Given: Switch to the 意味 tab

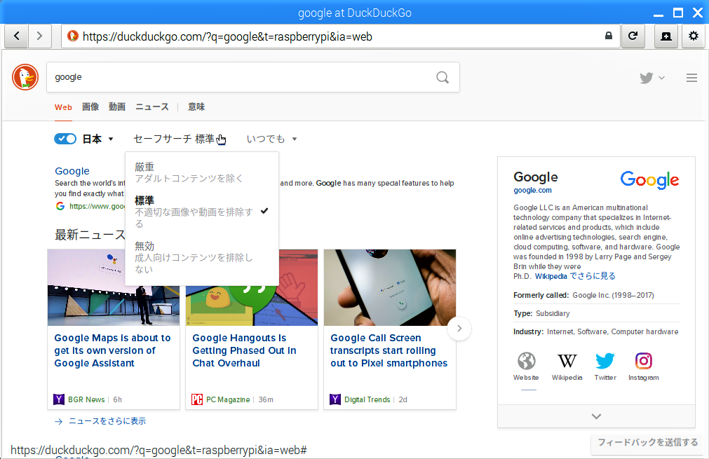Looking at the screenshot, I should 196,107.
